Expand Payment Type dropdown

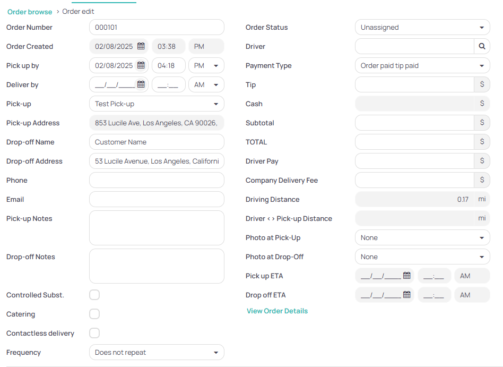click(422, 65)
